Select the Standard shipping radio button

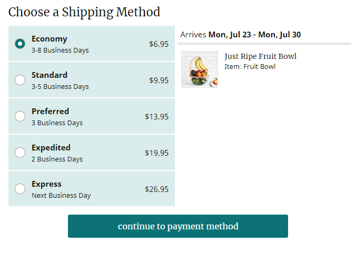click(20, 80)
